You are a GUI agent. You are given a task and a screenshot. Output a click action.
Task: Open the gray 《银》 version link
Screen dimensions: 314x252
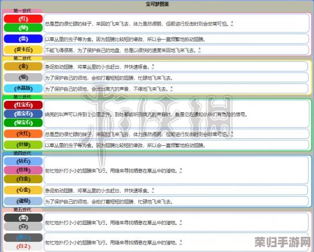23,77
